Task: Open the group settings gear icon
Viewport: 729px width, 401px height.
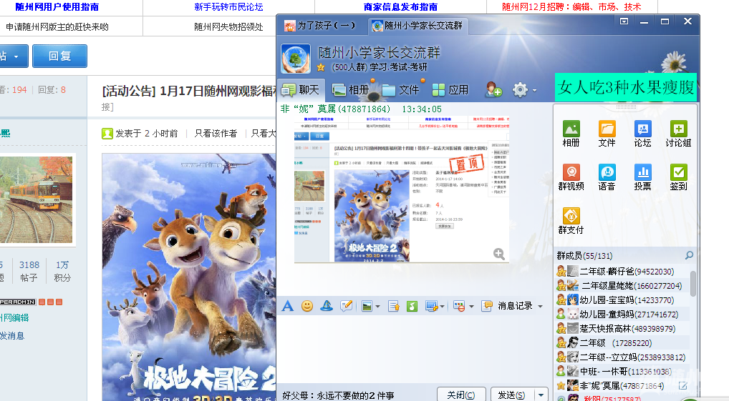Action: pos(520,89)
